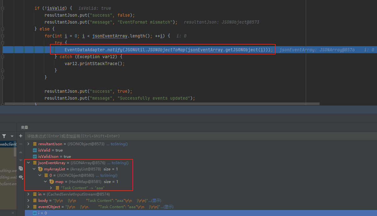Open the dropdown arrow beside the filter icon
377x216 pixels.
click(x=12, y=136)
